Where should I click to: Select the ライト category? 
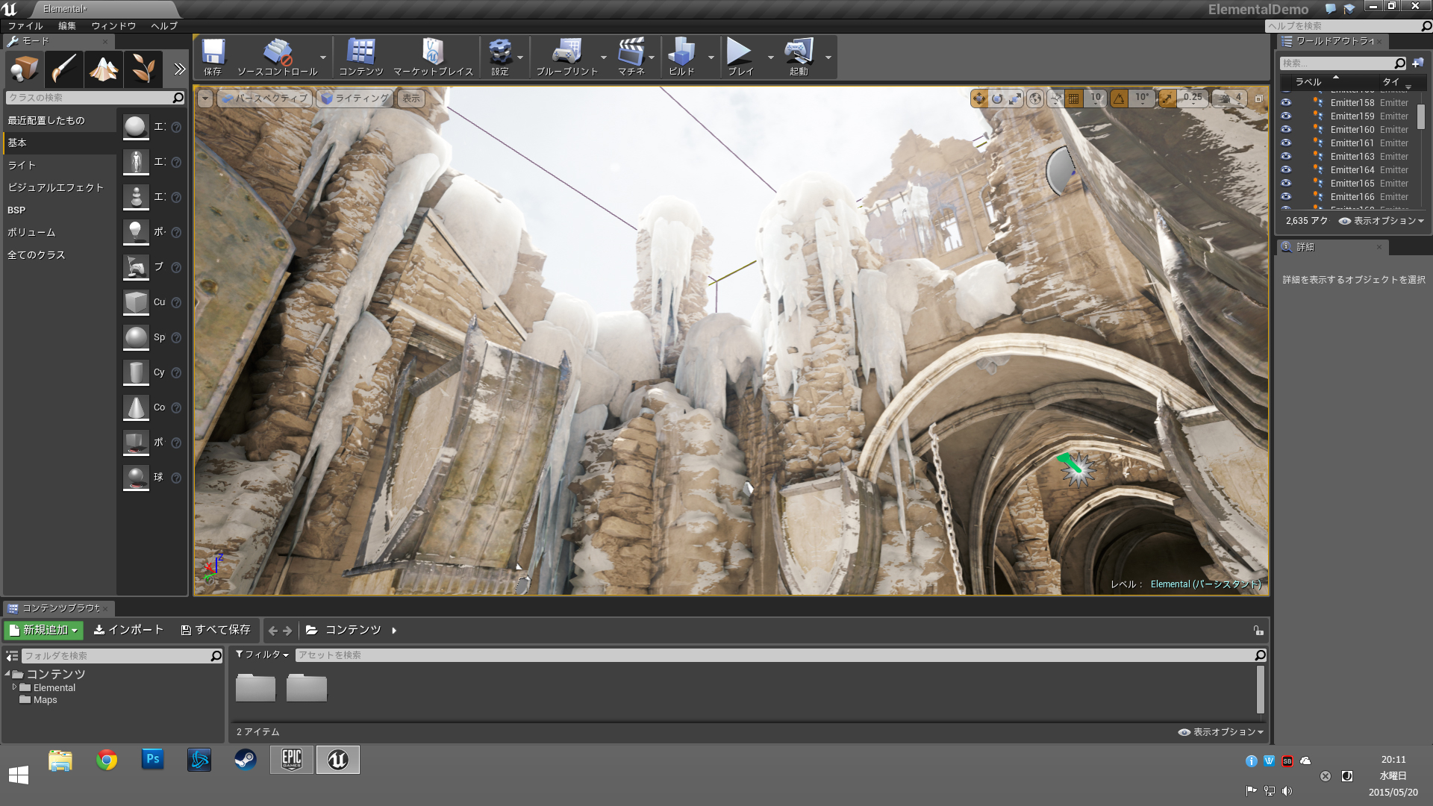[x=60, y=165]
